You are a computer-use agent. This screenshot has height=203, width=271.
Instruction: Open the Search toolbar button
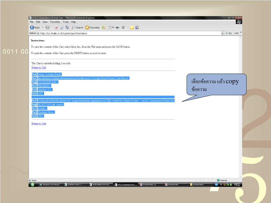click(x=78, y=27)
